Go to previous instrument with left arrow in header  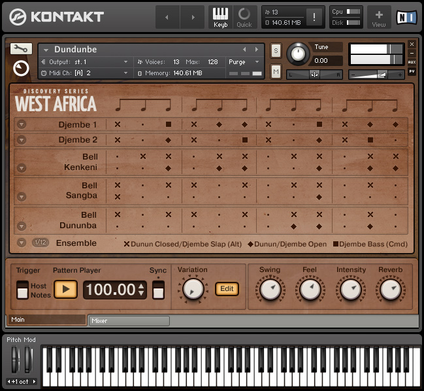167,17
